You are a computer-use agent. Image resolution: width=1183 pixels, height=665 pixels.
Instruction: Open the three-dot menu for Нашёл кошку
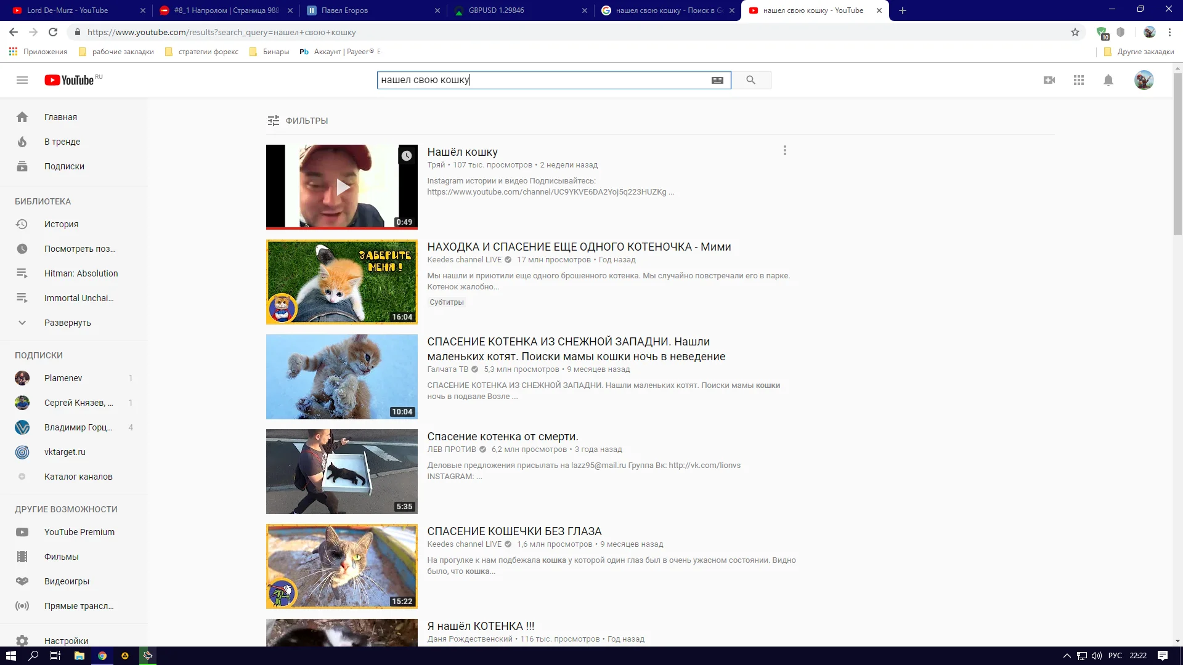tap(784, 150)
